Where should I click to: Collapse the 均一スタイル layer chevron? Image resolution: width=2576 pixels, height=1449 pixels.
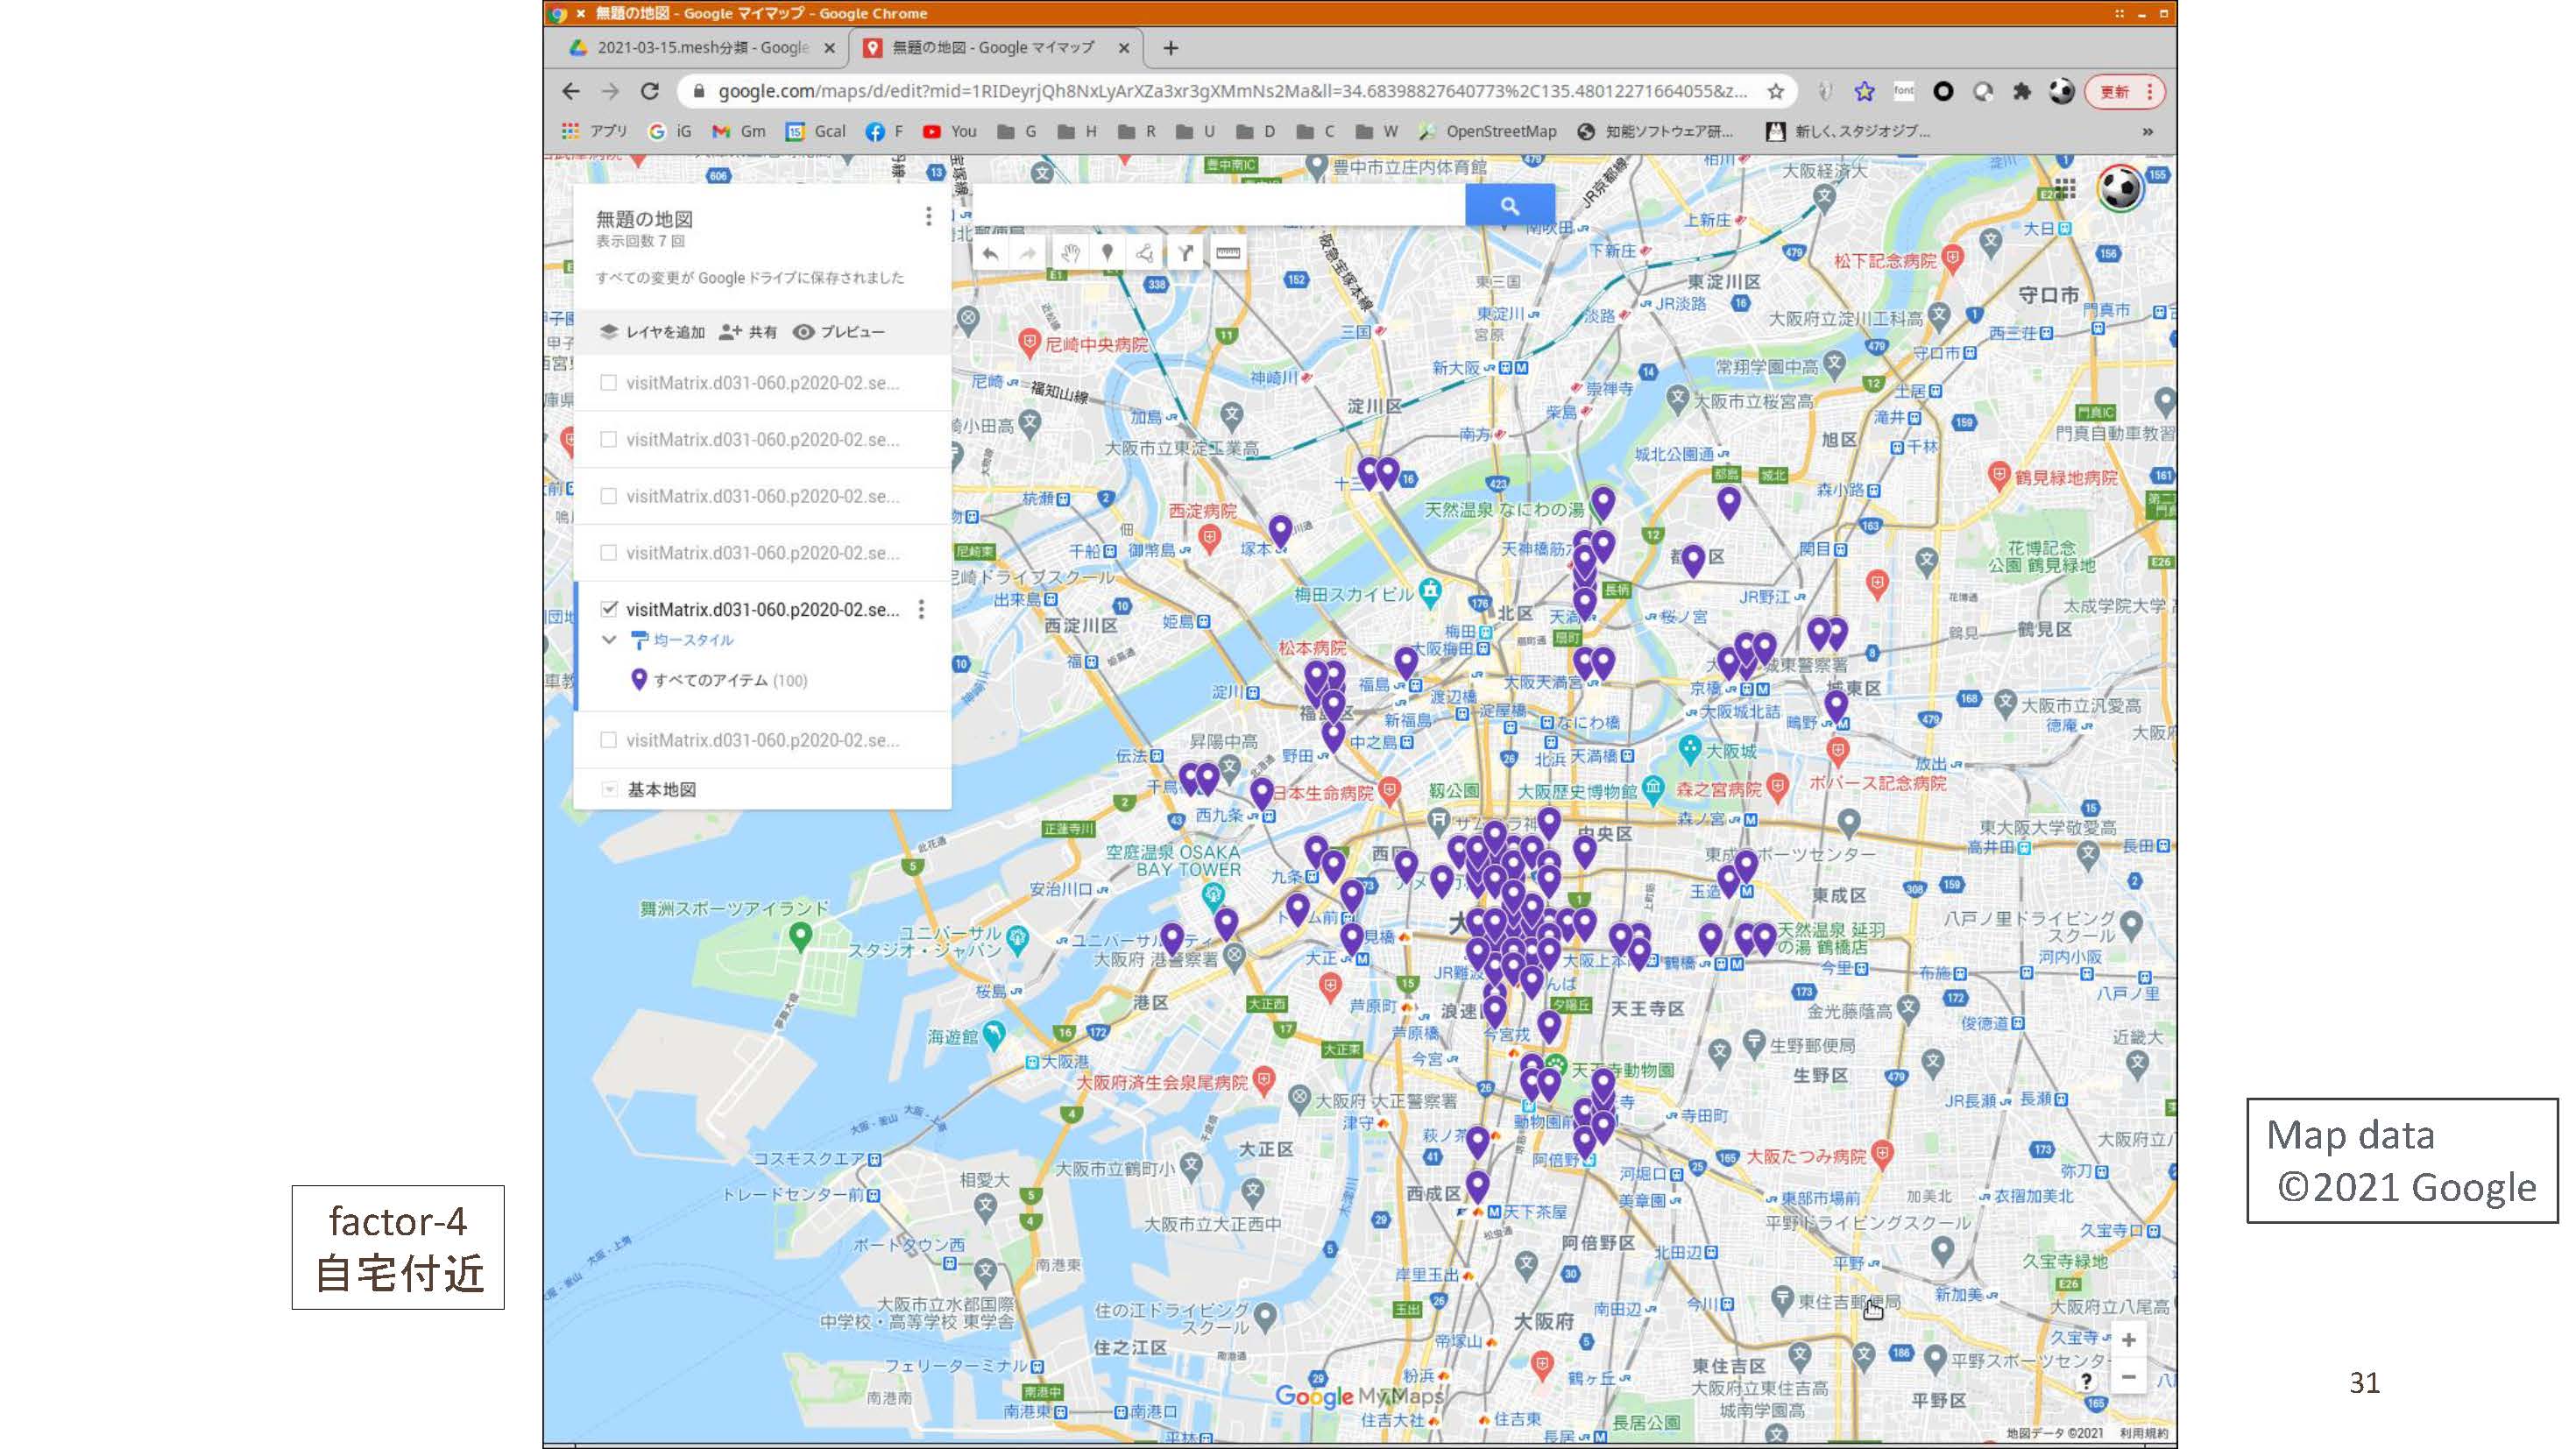[609, 640]
